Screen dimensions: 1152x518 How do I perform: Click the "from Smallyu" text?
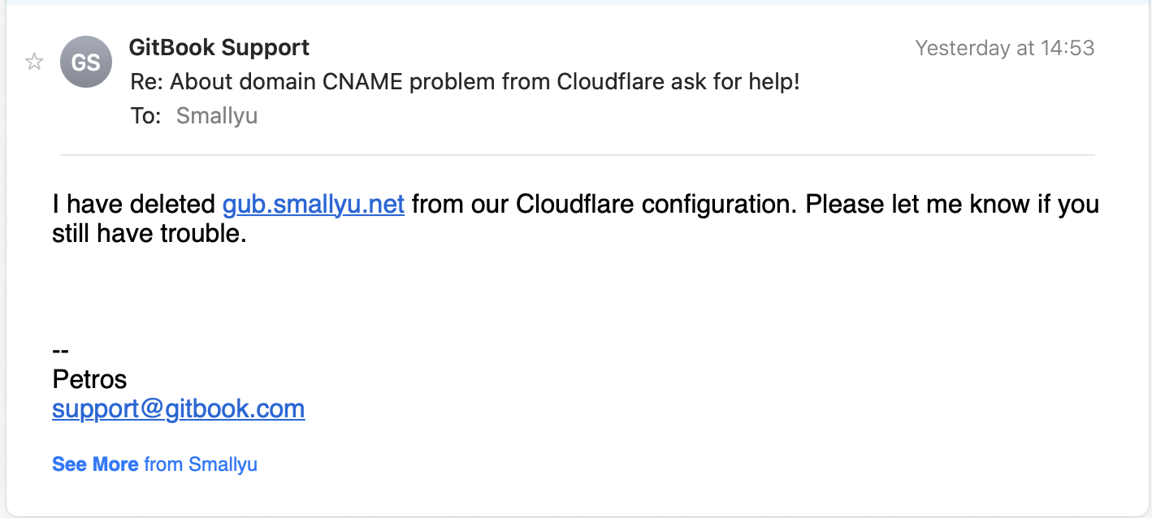tap(201, 464)
